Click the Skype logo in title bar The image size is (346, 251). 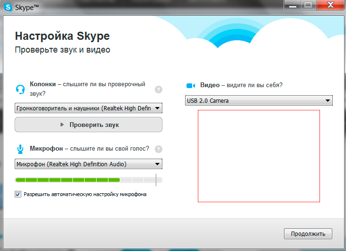8,7
